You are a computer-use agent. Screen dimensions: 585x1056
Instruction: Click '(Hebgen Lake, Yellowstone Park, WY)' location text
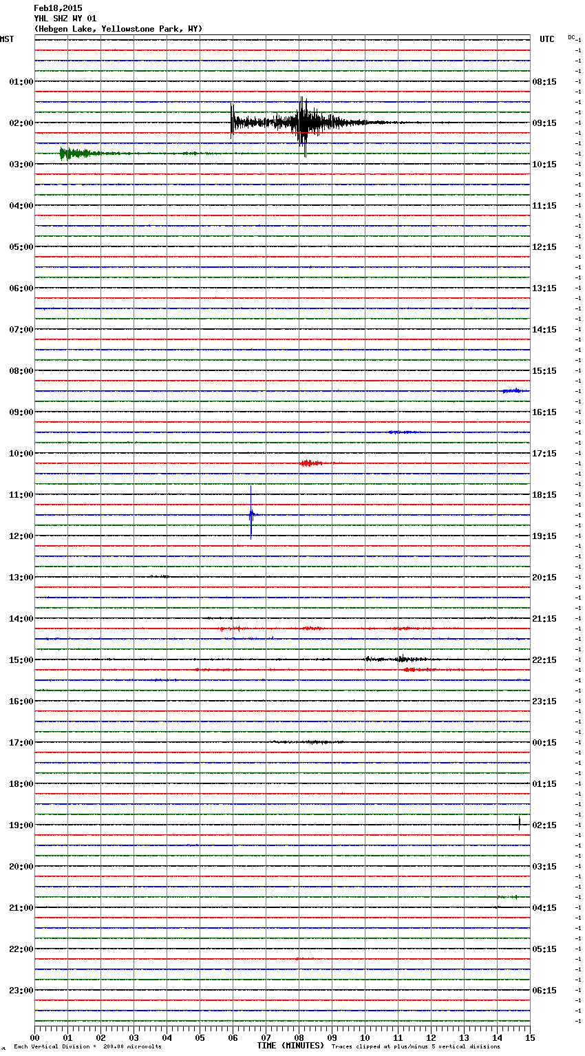coord(118,29)
